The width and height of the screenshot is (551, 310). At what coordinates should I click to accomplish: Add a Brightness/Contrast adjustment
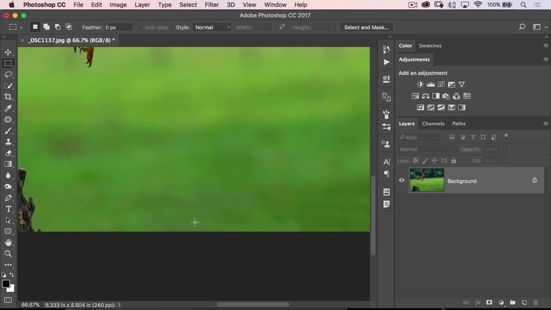(x=420, y=84)
